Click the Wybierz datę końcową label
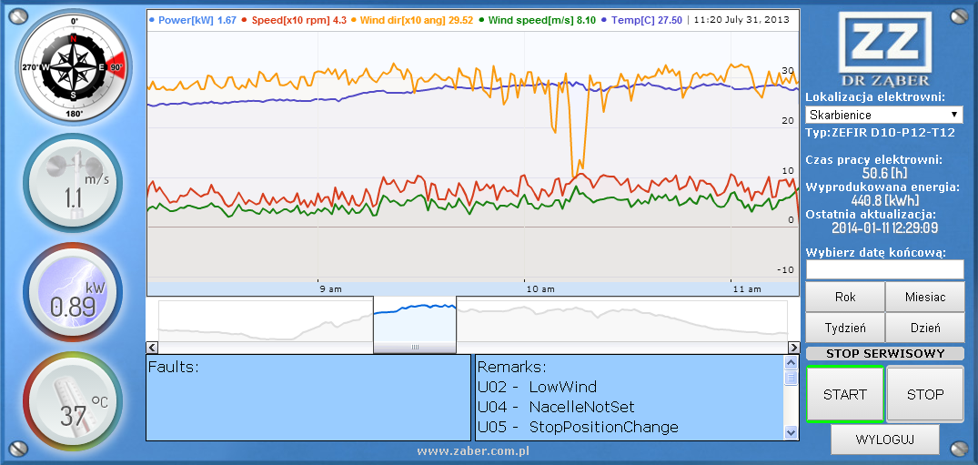This screenshot has width=978, height=465. (876, 253)
